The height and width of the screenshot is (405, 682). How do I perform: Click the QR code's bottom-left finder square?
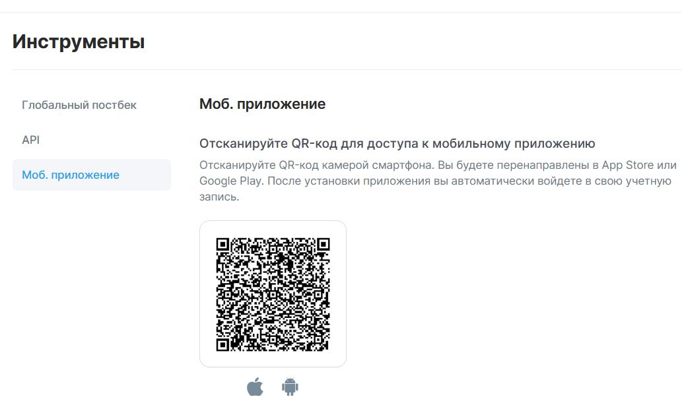tap(222, 344)
